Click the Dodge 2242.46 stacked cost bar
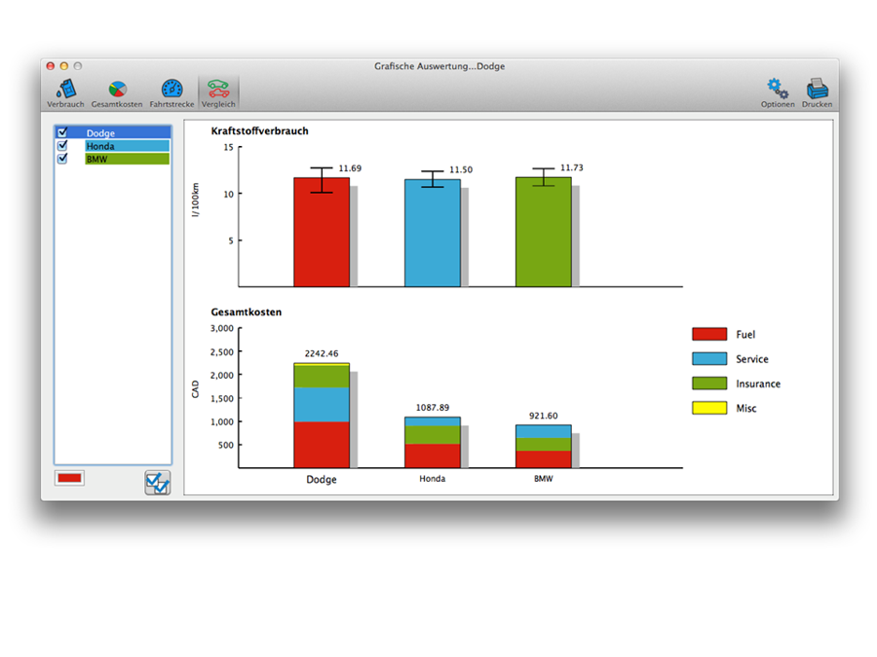The width and height of the screenshot is (877, 657). [322, 419]
